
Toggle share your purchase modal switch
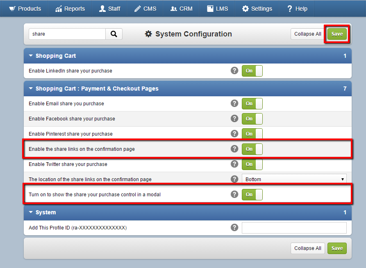tap(252, 195)
